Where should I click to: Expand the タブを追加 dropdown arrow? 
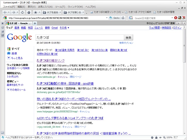pos(60,12)
